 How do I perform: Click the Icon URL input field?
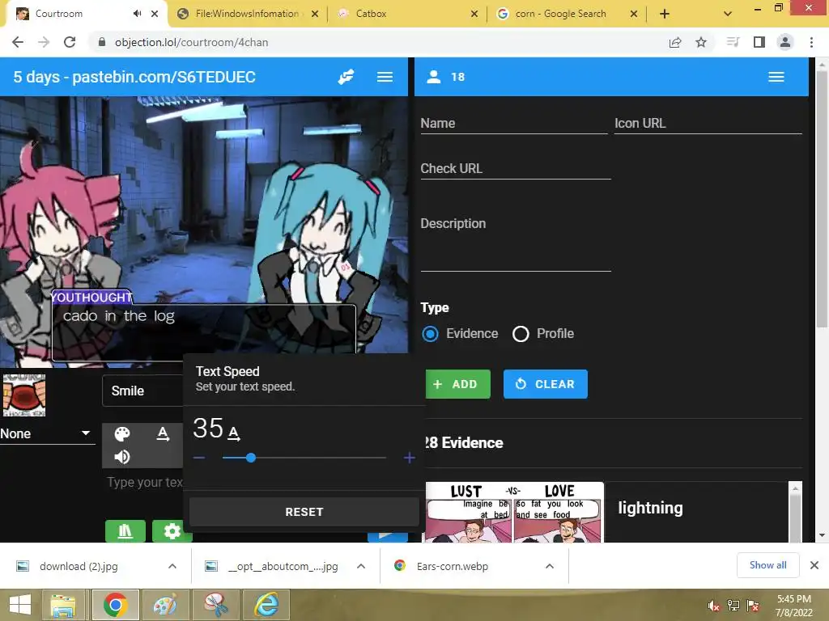click(708, 123)
